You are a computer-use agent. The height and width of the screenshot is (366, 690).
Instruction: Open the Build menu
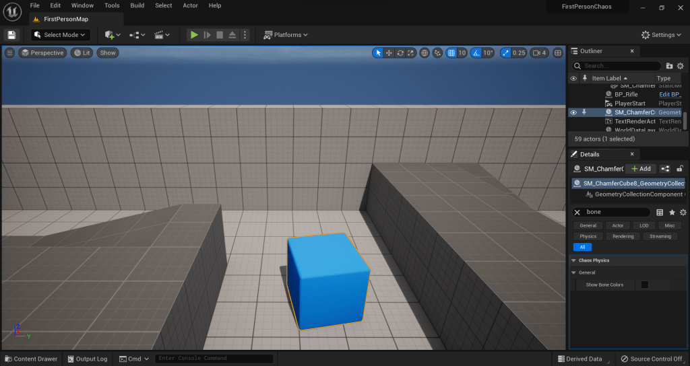137,5
